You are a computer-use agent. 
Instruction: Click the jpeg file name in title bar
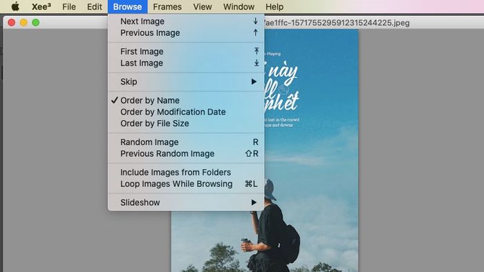point(337,23)
